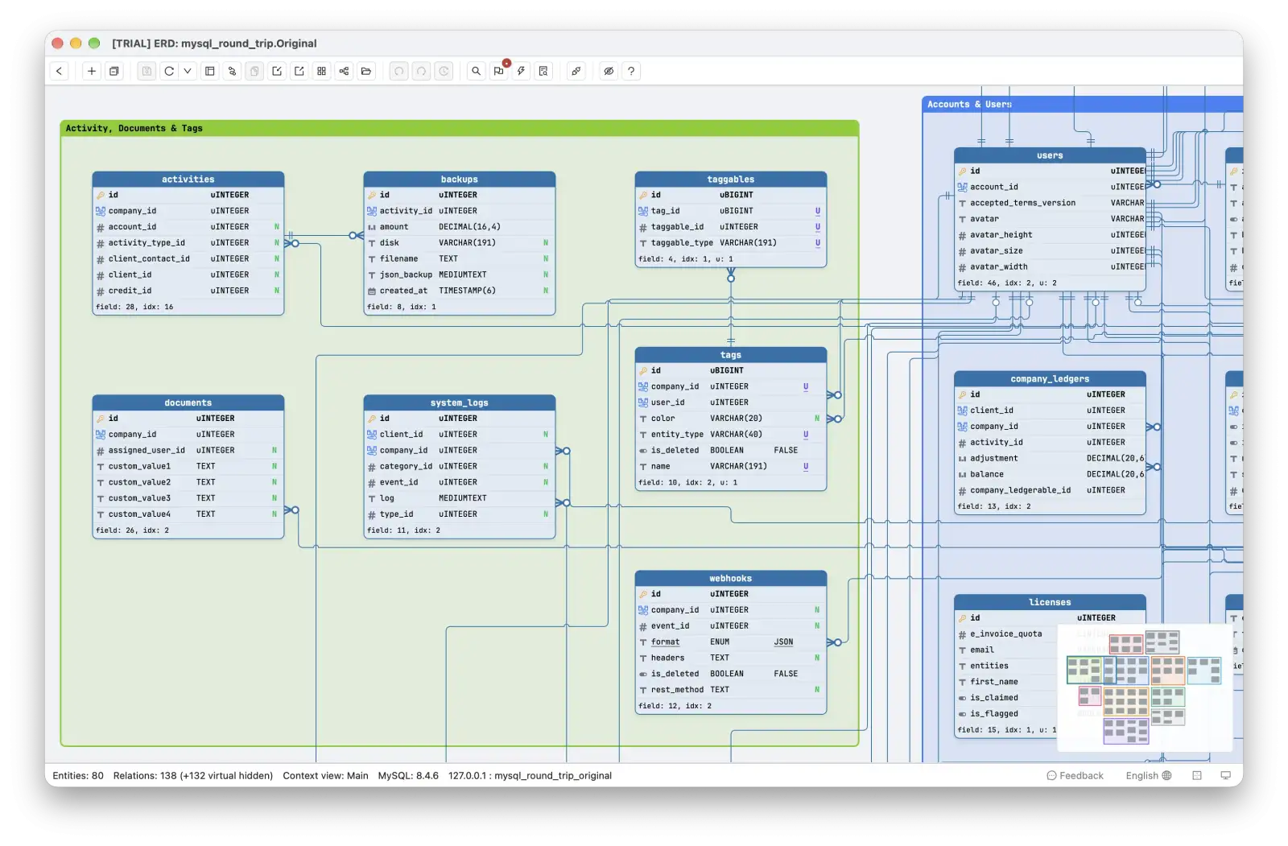
Task: Click the export arrow-square toolbar icon
Action: coord(299,71)
